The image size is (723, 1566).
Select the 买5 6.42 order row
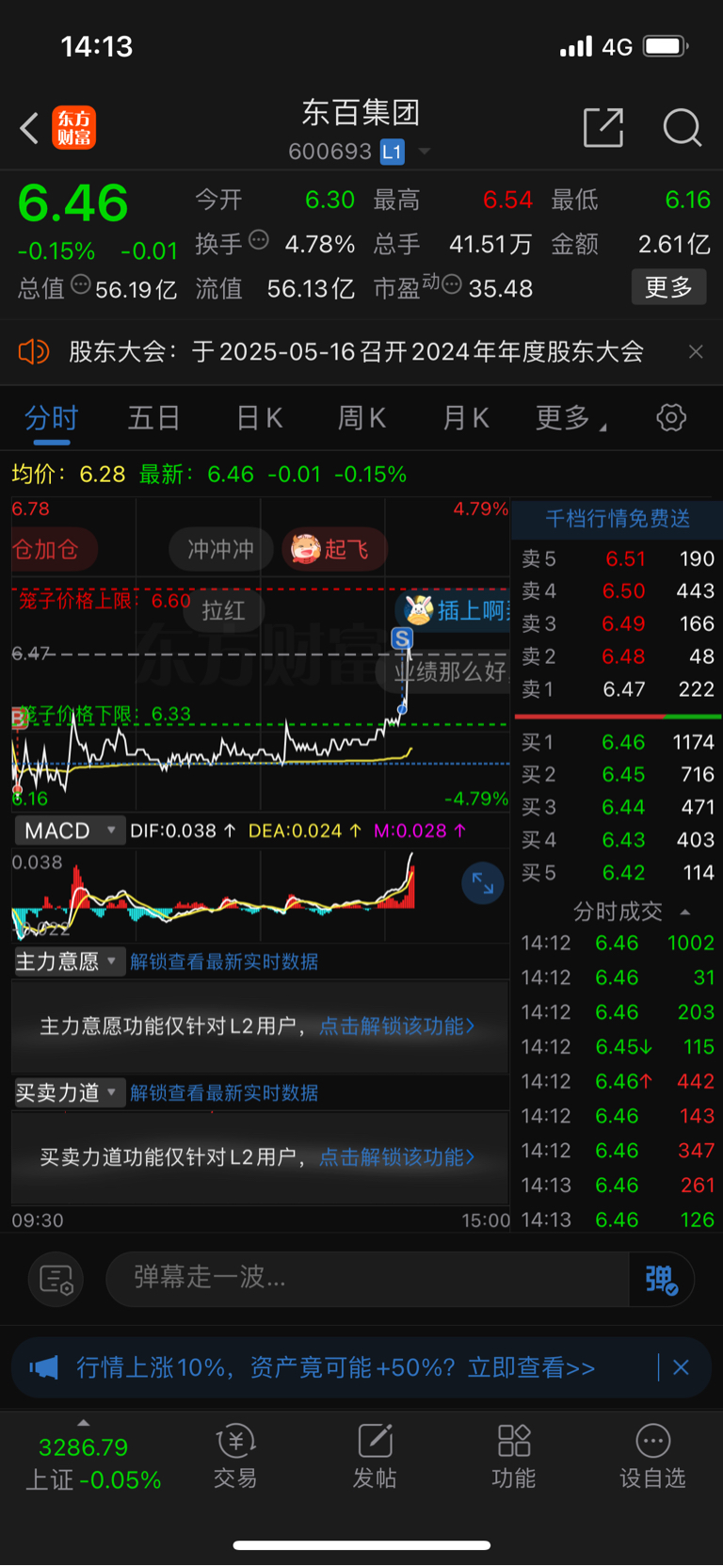point(618,873)
